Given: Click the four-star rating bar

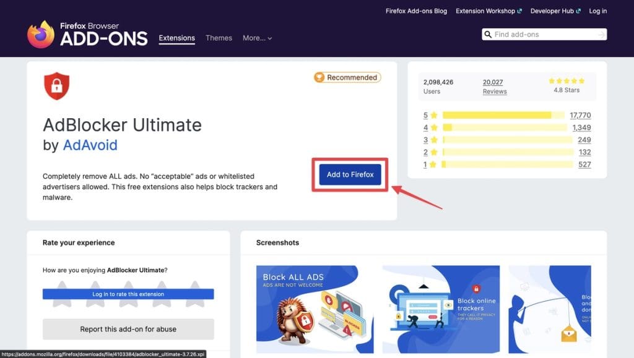Looking at the screenshot, I should (505, 127).
